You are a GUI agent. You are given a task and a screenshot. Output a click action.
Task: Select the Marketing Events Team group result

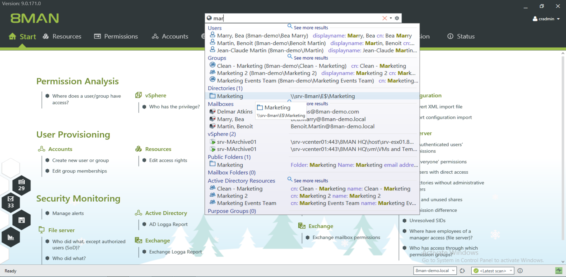click(x=312, y=81)
